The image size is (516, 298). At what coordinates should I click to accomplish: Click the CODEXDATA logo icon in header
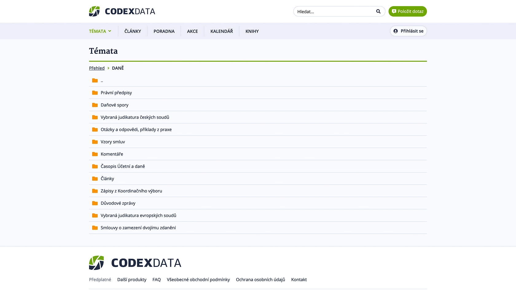[94, 11]
